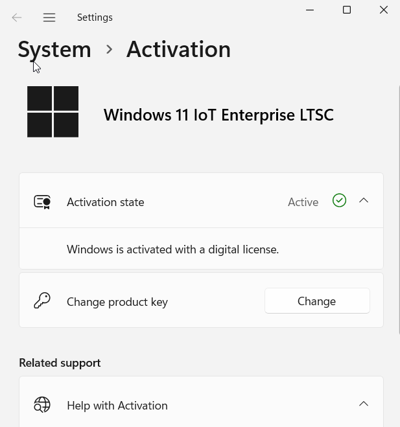Click the Help with Activation label

117,406
